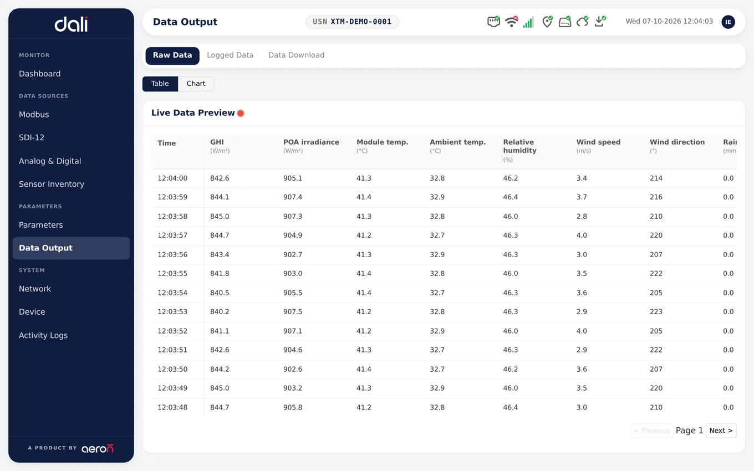
Task: Open the Modbus data source page
Action: pyautogui.click(x=71, y=115)
